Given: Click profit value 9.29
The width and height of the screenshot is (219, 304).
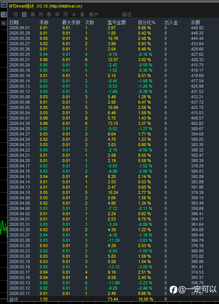Looking at the screenshot, I should tap(112, 246).
